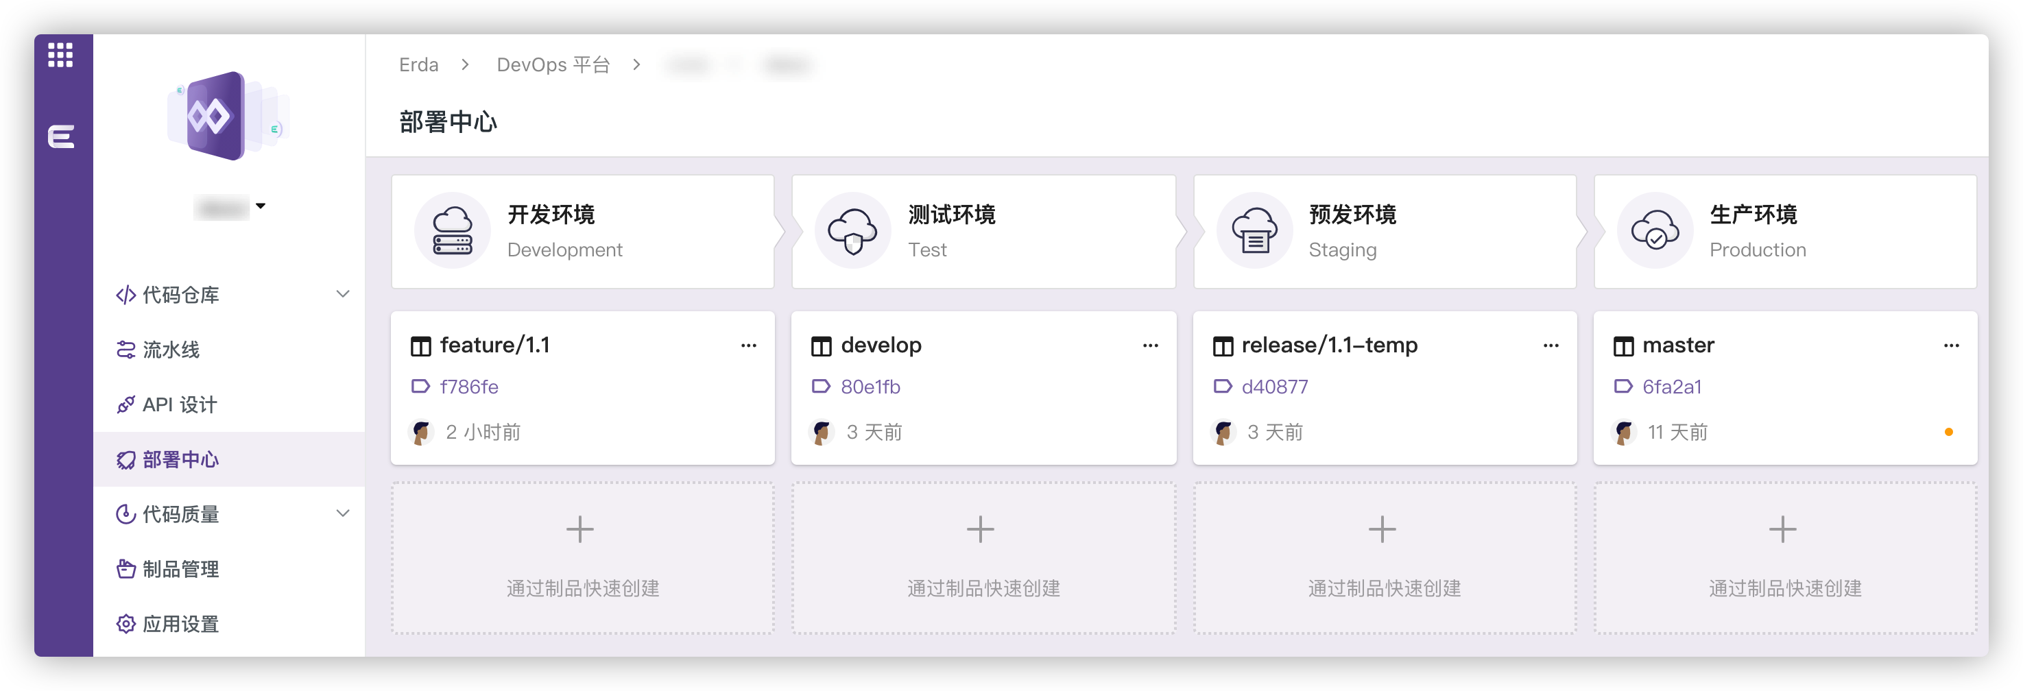Open 制品管理 from the sidebar
The image size is (2023, 691).
[x=180, y=568]
